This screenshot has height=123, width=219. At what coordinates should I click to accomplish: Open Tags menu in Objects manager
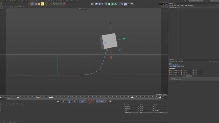pyautogui.click(x=186, y=5)
